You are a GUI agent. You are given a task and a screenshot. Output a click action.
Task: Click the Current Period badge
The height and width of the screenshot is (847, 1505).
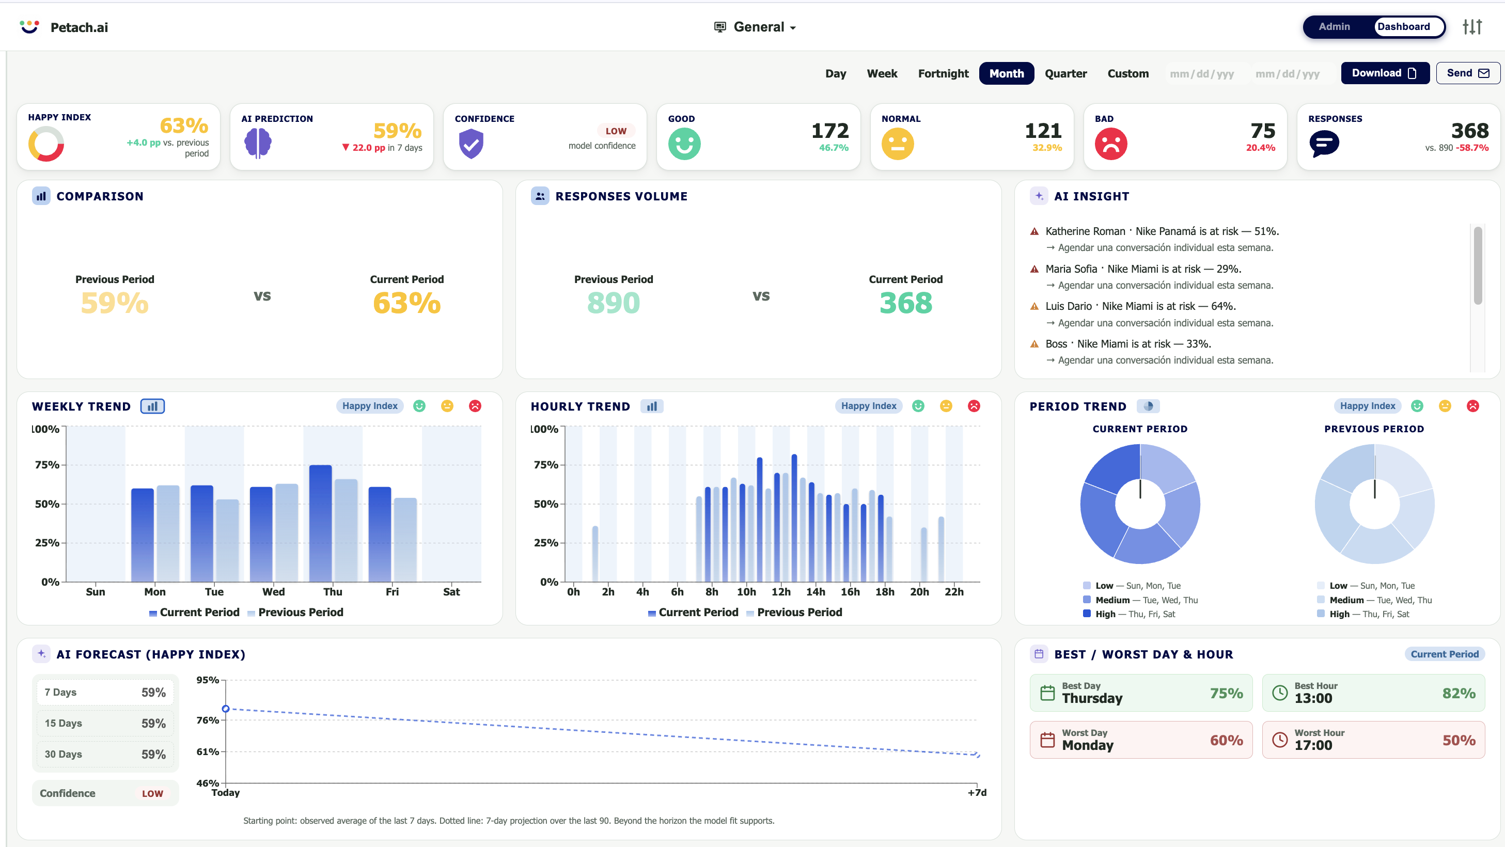(1444, 654)
